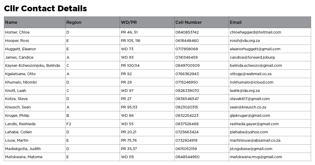Click the Region column header
This screenshot has height=165, width=315.
(x=74, y=23)
